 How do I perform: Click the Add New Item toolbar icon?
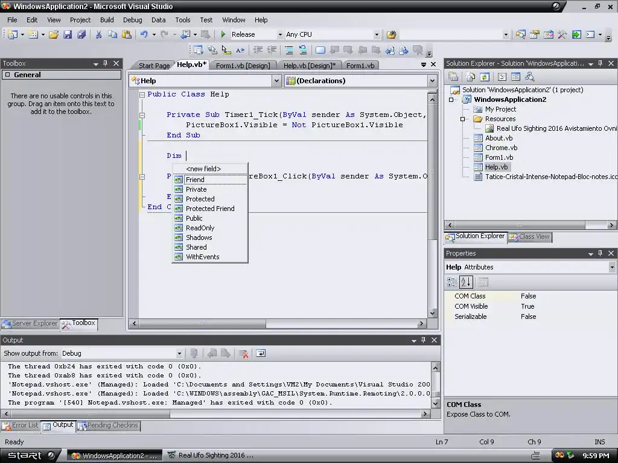pos(34,34)
